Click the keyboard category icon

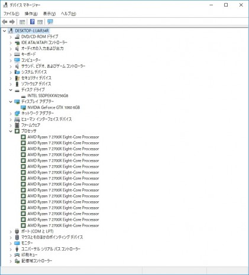(17, 54)
